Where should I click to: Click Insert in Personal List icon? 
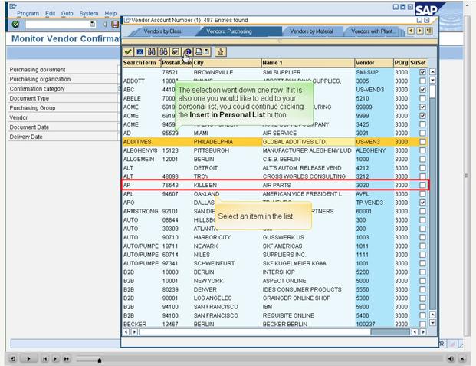pos(187,52)
